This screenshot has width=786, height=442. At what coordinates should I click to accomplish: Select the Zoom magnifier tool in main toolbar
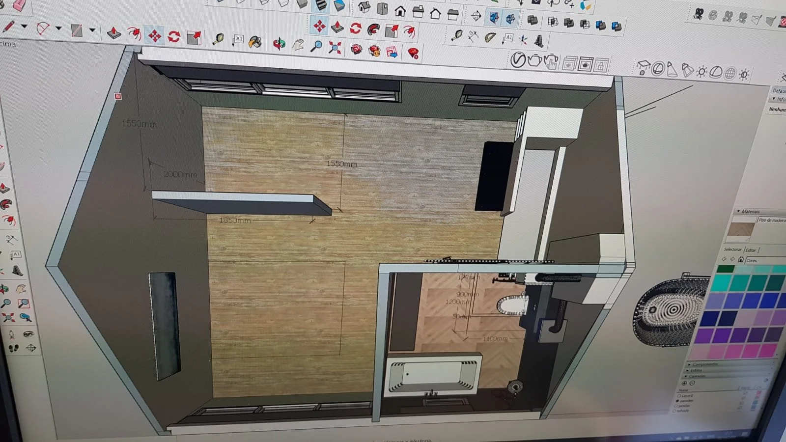[317, 47]
